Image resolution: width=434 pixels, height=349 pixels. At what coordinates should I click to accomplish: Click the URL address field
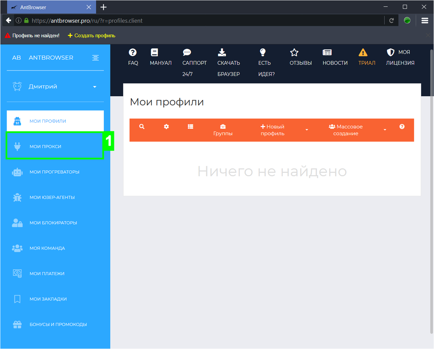click(206, 21)
